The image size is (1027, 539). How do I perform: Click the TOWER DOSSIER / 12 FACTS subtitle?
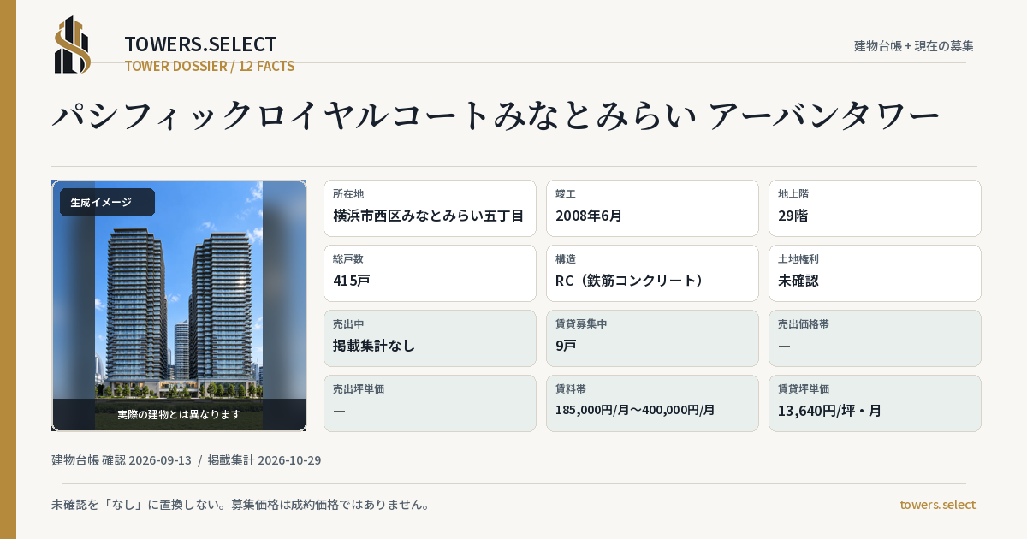pyautogui.click(x=210, y=66)
